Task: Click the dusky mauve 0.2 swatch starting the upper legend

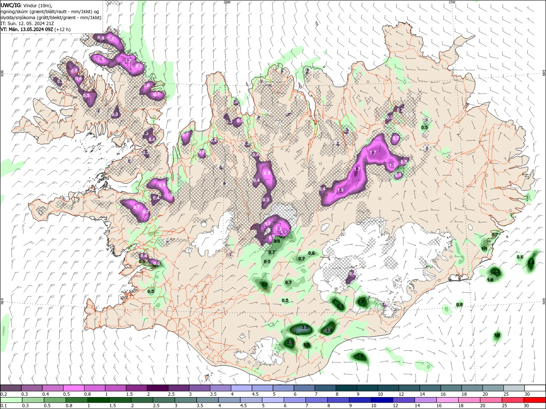Action: click(x=11, y=388)
